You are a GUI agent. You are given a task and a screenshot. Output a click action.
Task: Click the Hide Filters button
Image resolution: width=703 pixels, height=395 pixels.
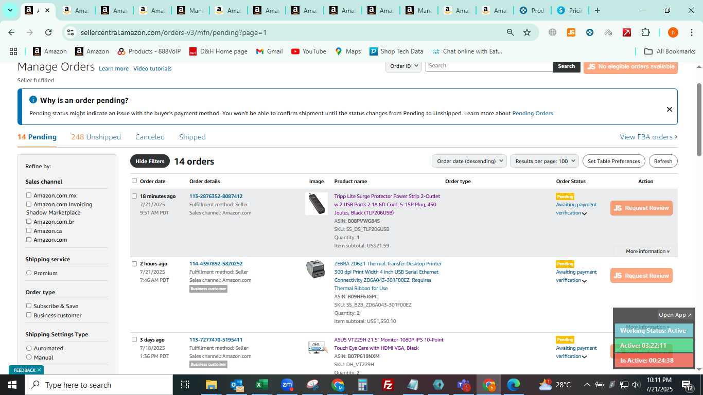coord(150,161)
